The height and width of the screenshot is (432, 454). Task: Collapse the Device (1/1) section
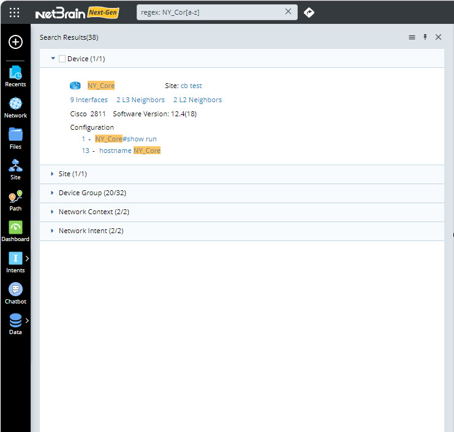[53, 58]
